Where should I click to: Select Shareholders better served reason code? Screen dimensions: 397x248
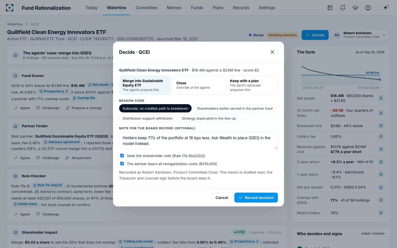click(235, 109)
